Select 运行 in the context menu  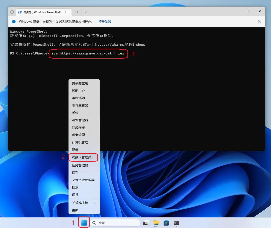84,195
